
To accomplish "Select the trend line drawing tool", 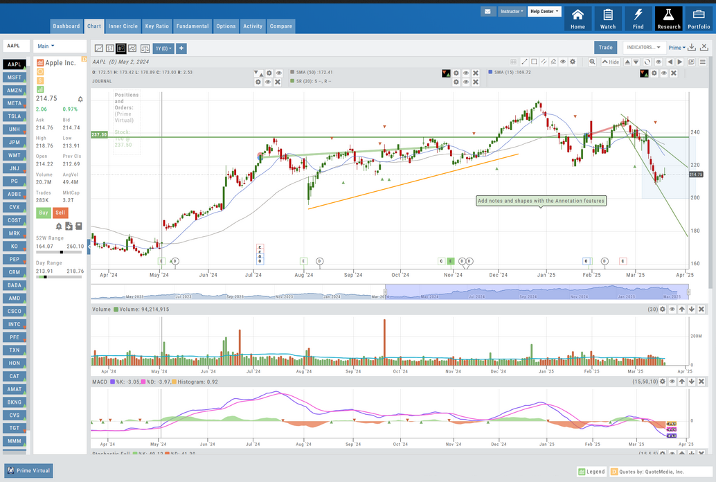I will (524, 62).
